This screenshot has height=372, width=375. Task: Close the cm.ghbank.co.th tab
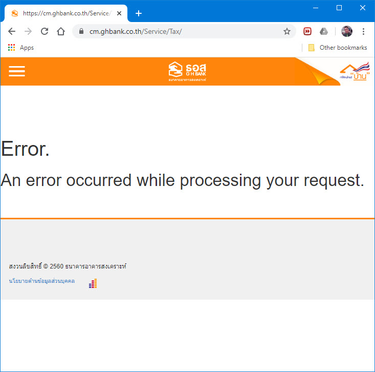119,13
